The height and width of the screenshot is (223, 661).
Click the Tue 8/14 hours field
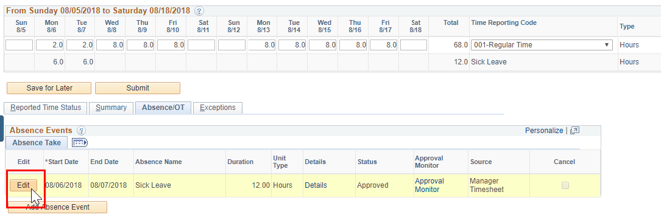tap(292, 44)
